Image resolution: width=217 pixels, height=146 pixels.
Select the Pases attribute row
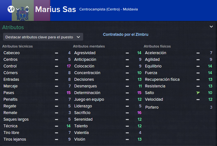[37, 93]
